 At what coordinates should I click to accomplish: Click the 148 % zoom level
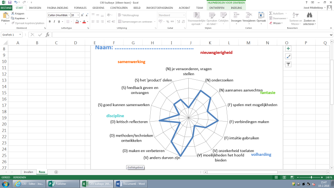pyautogui.click(x=329, y=177)
